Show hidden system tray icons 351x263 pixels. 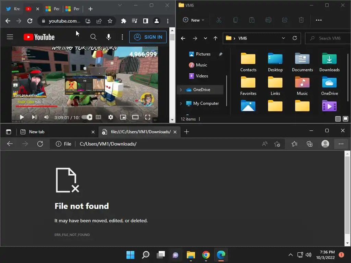pyautogui.click(x=291, y=255)
